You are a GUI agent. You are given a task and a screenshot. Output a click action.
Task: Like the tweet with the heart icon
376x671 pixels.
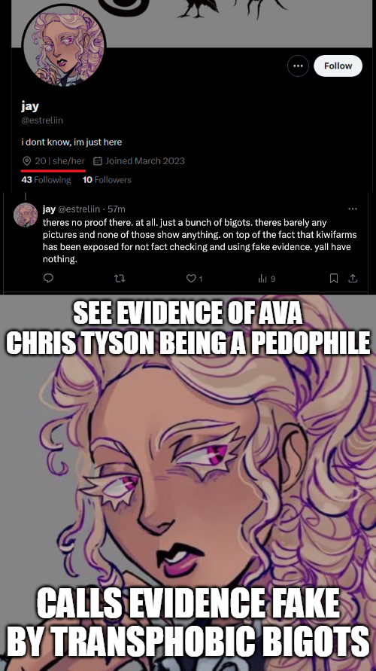click(191, 279)
